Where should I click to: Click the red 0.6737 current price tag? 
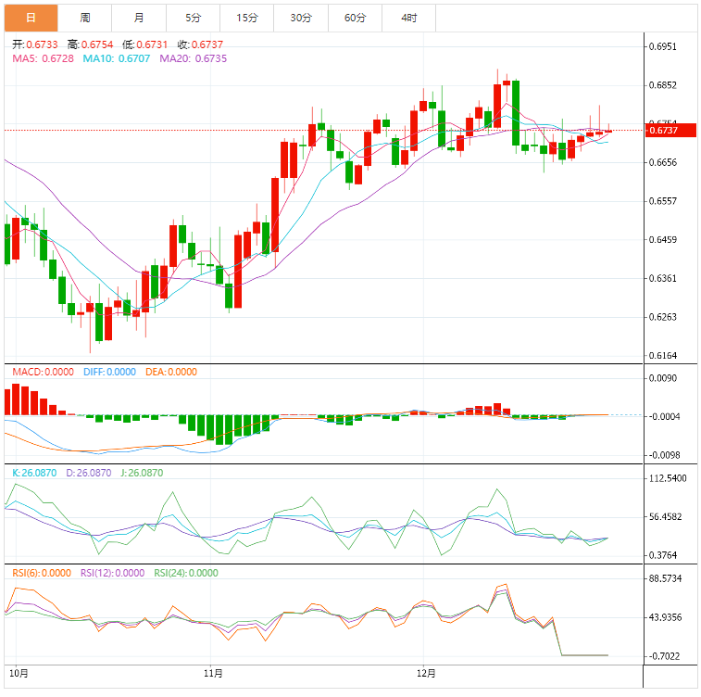670,130
